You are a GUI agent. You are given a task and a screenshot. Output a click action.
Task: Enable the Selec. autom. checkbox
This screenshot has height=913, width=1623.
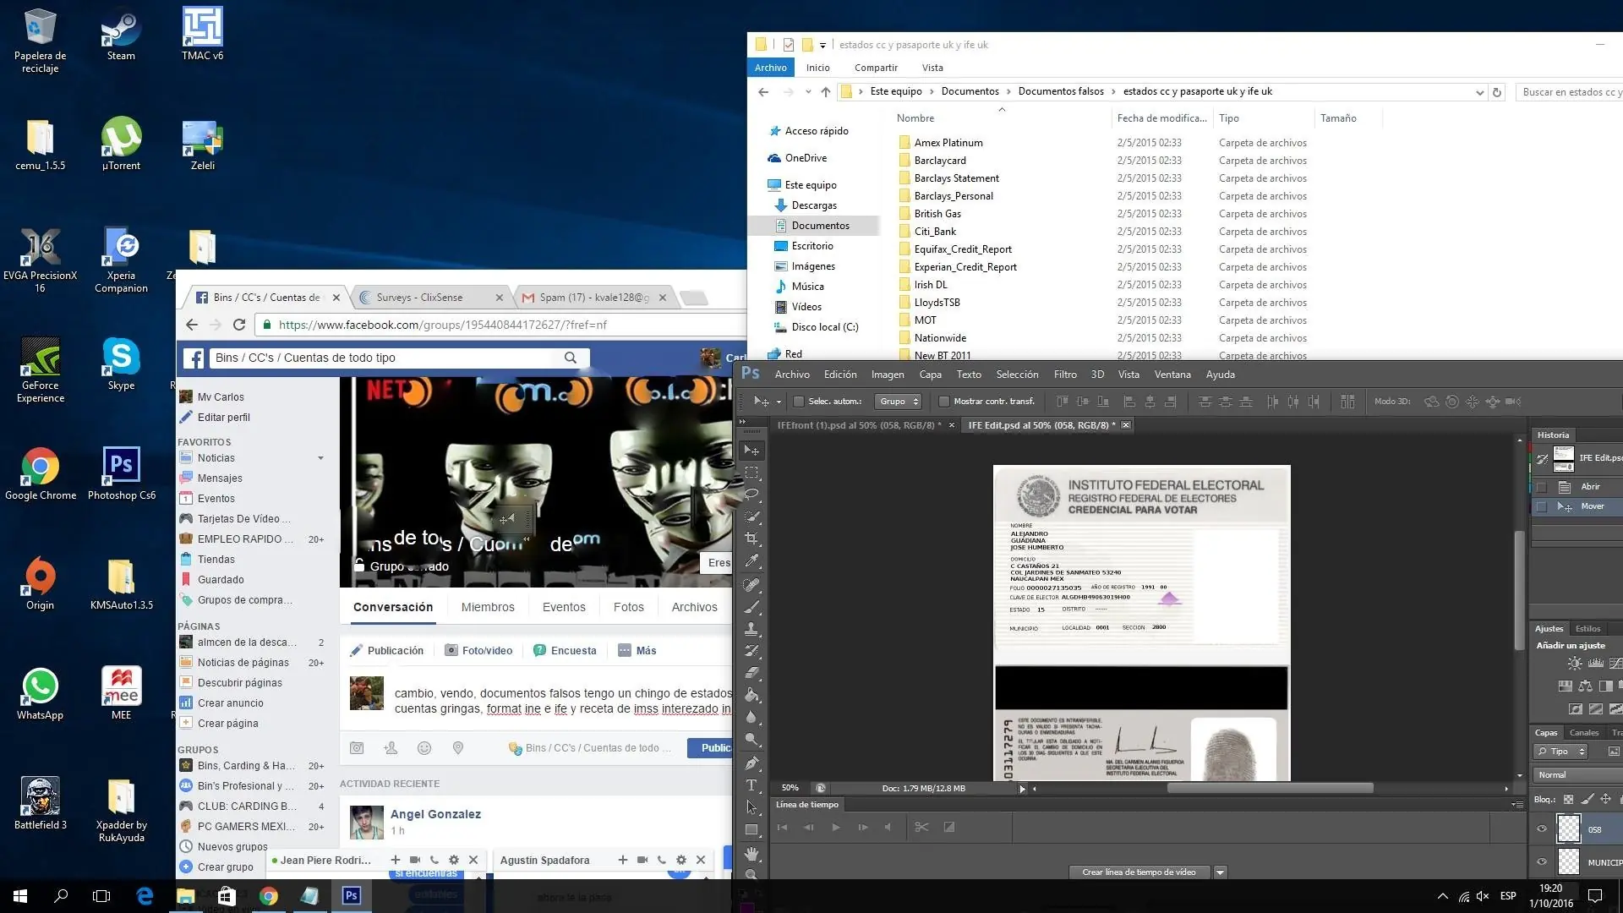[799, 402]
